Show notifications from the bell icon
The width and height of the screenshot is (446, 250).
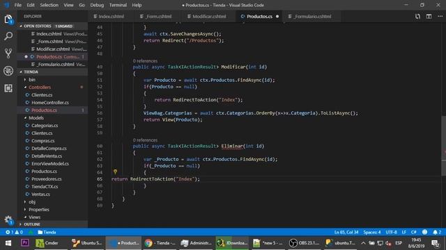(437, 232)
